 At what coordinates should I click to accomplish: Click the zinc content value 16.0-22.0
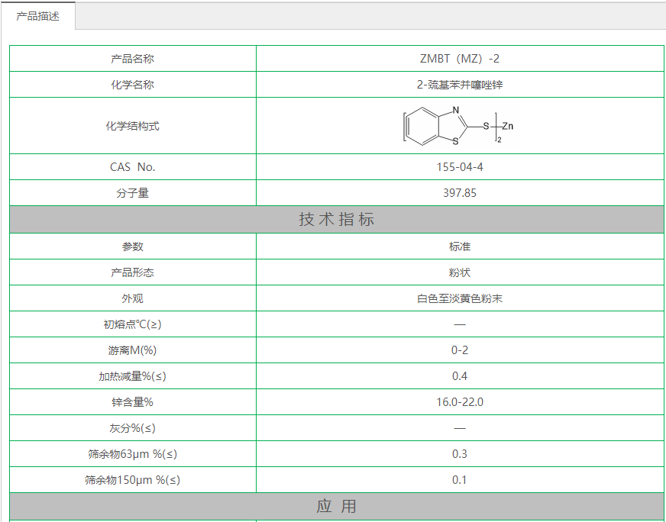(x=459, y=402)
